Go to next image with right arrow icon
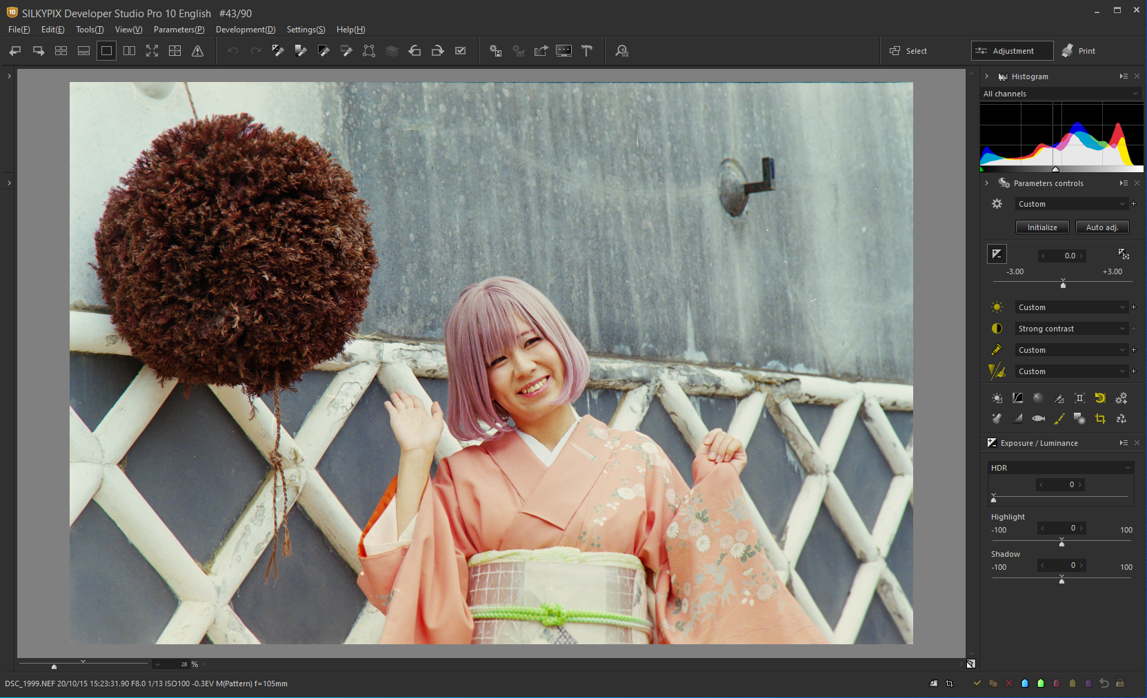Viewport: 1147px width, 698px height. [39, 51]
